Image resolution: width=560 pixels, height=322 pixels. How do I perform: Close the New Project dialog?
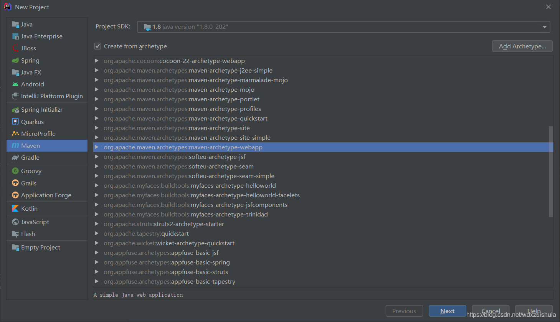[548, 7]
